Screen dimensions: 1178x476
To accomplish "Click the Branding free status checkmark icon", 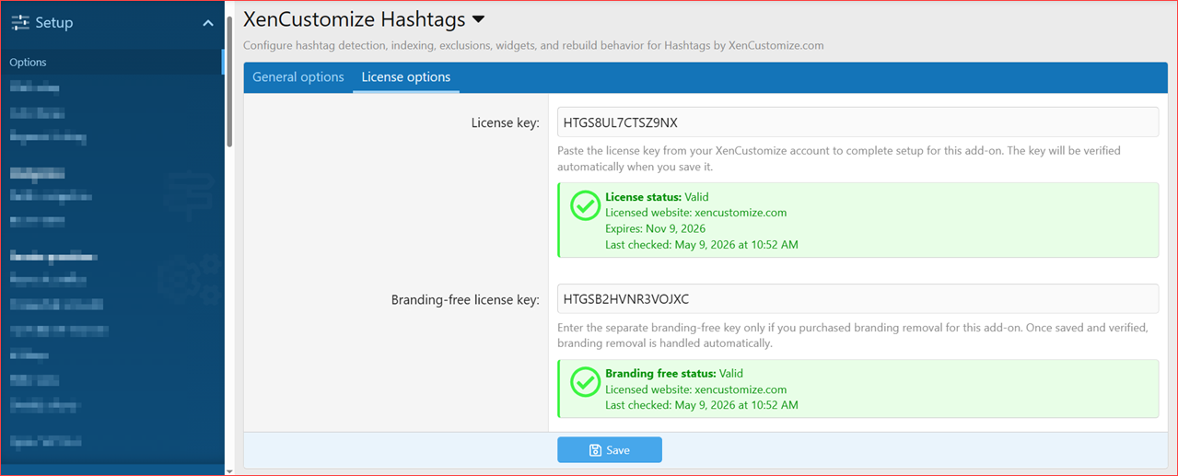I will coord(585,382).
